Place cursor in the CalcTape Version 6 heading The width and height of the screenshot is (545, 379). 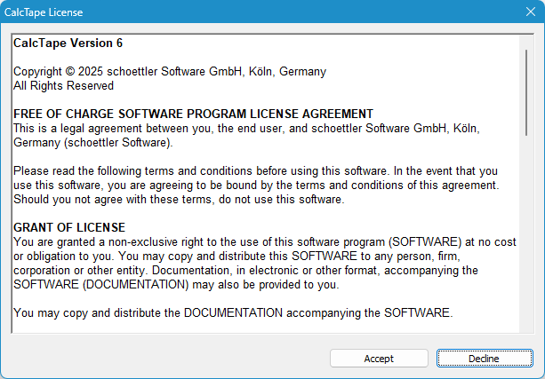[x=68, y=43]
